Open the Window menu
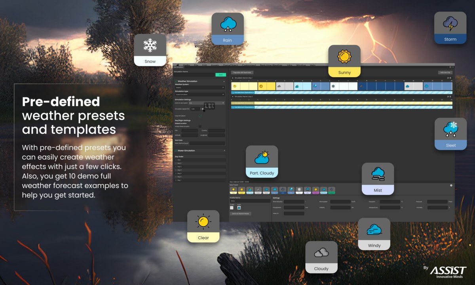The width and height of the screenshot is (475, 285). (x=301, y=65)
